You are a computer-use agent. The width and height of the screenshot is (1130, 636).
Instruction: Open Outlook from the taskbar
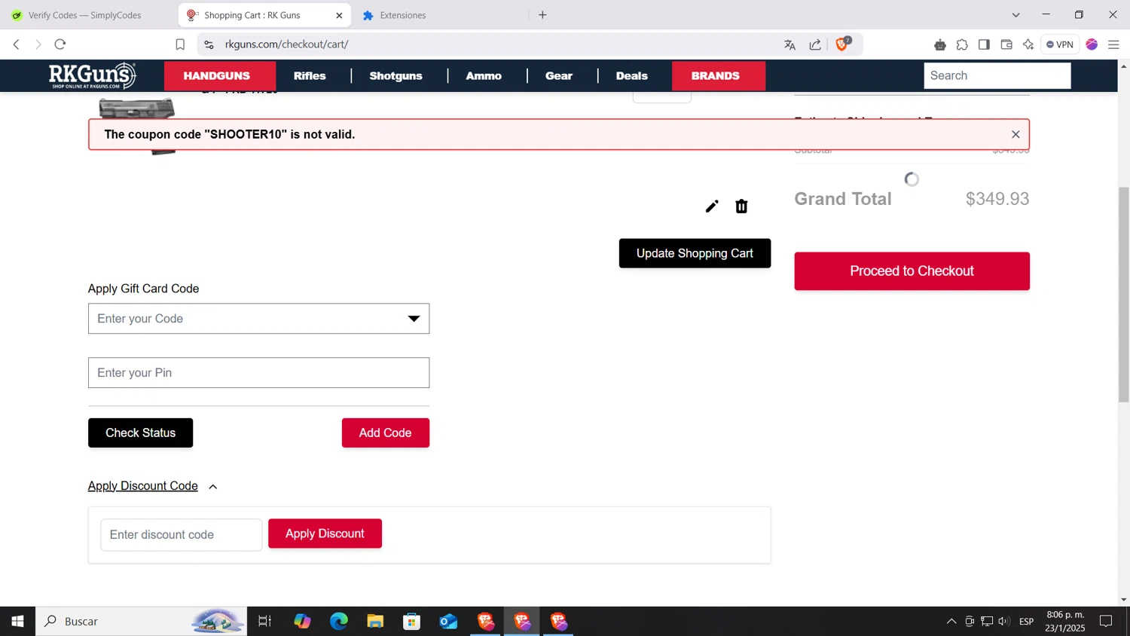click(x=448, y=621)
